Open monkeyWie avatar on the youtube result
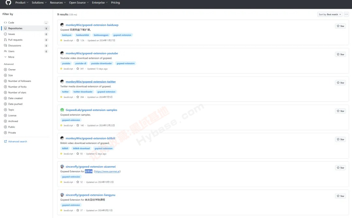352x218 pixels. (x=62, y=53)
